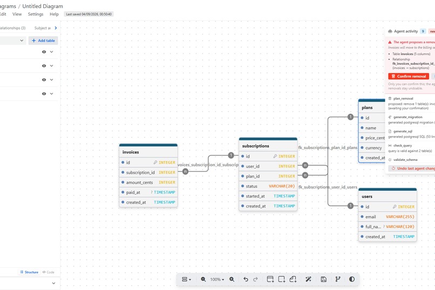
Task: Click the generate_sql document icon
Action: tap(390, 131)
